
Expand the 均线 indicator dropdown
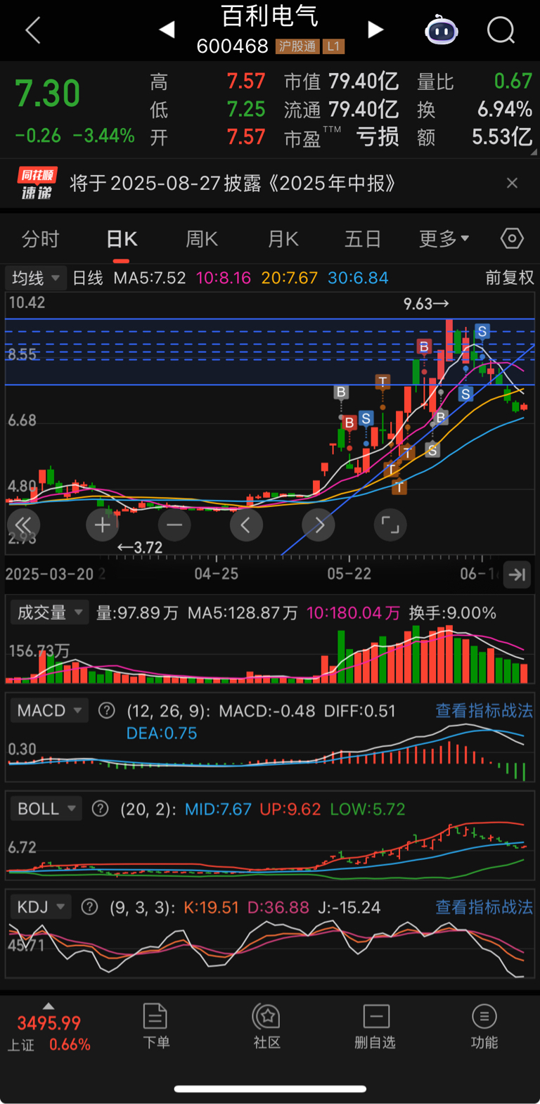pos(35,278)
